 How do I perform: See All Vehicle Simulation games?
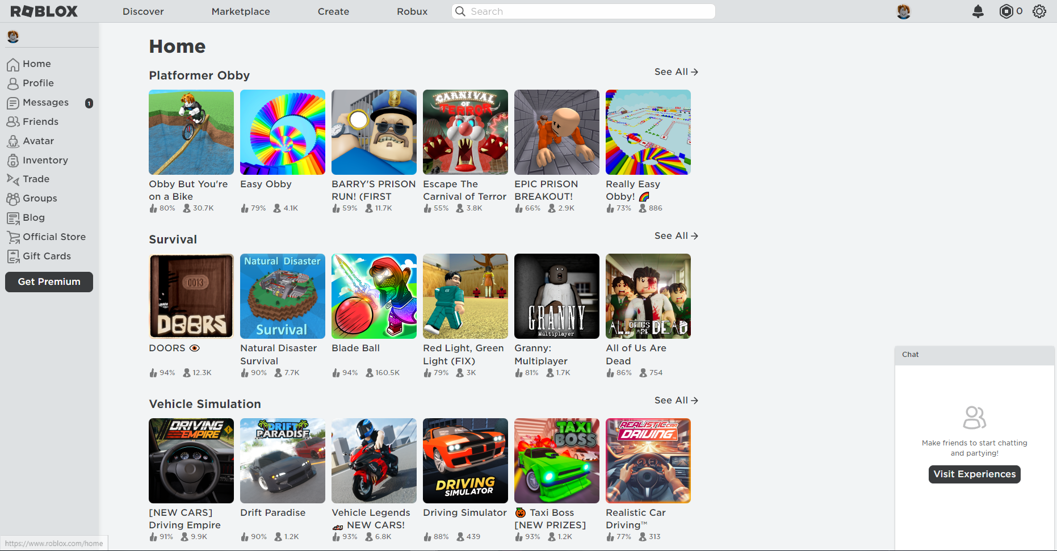(676, 401)
